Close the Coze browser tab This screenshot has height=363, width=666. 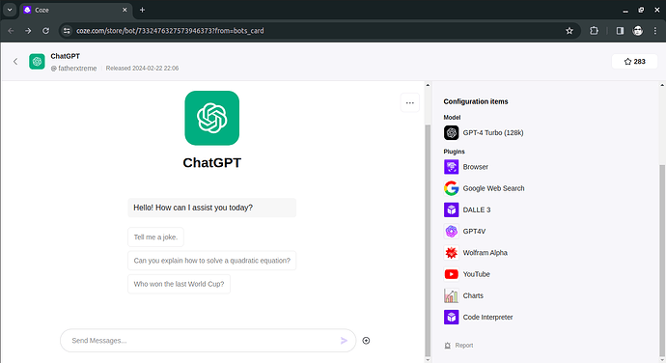point(125,10)
